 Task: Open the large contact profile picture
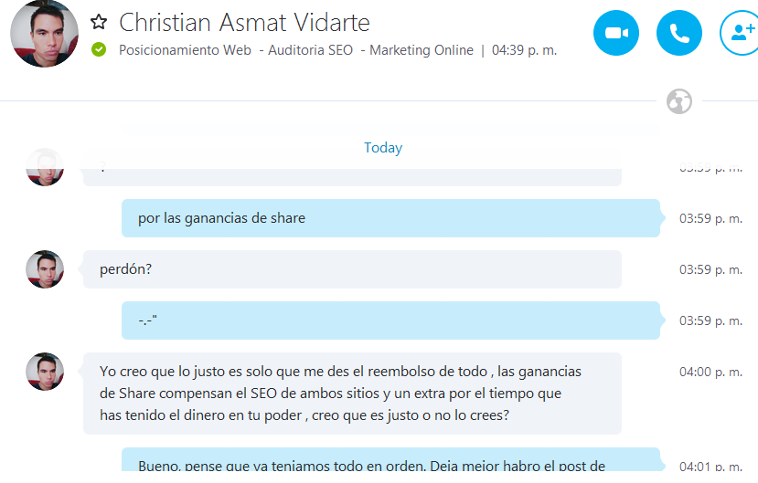(x=44, y=33)
